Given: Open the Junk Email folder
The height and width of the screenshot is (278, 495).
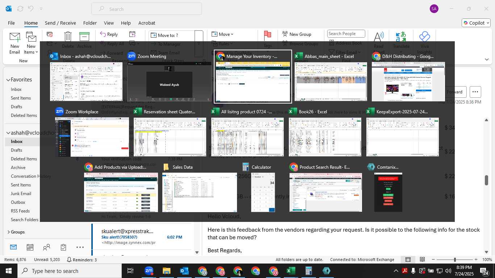Looking at the screenshot, I should click(21, 194).
